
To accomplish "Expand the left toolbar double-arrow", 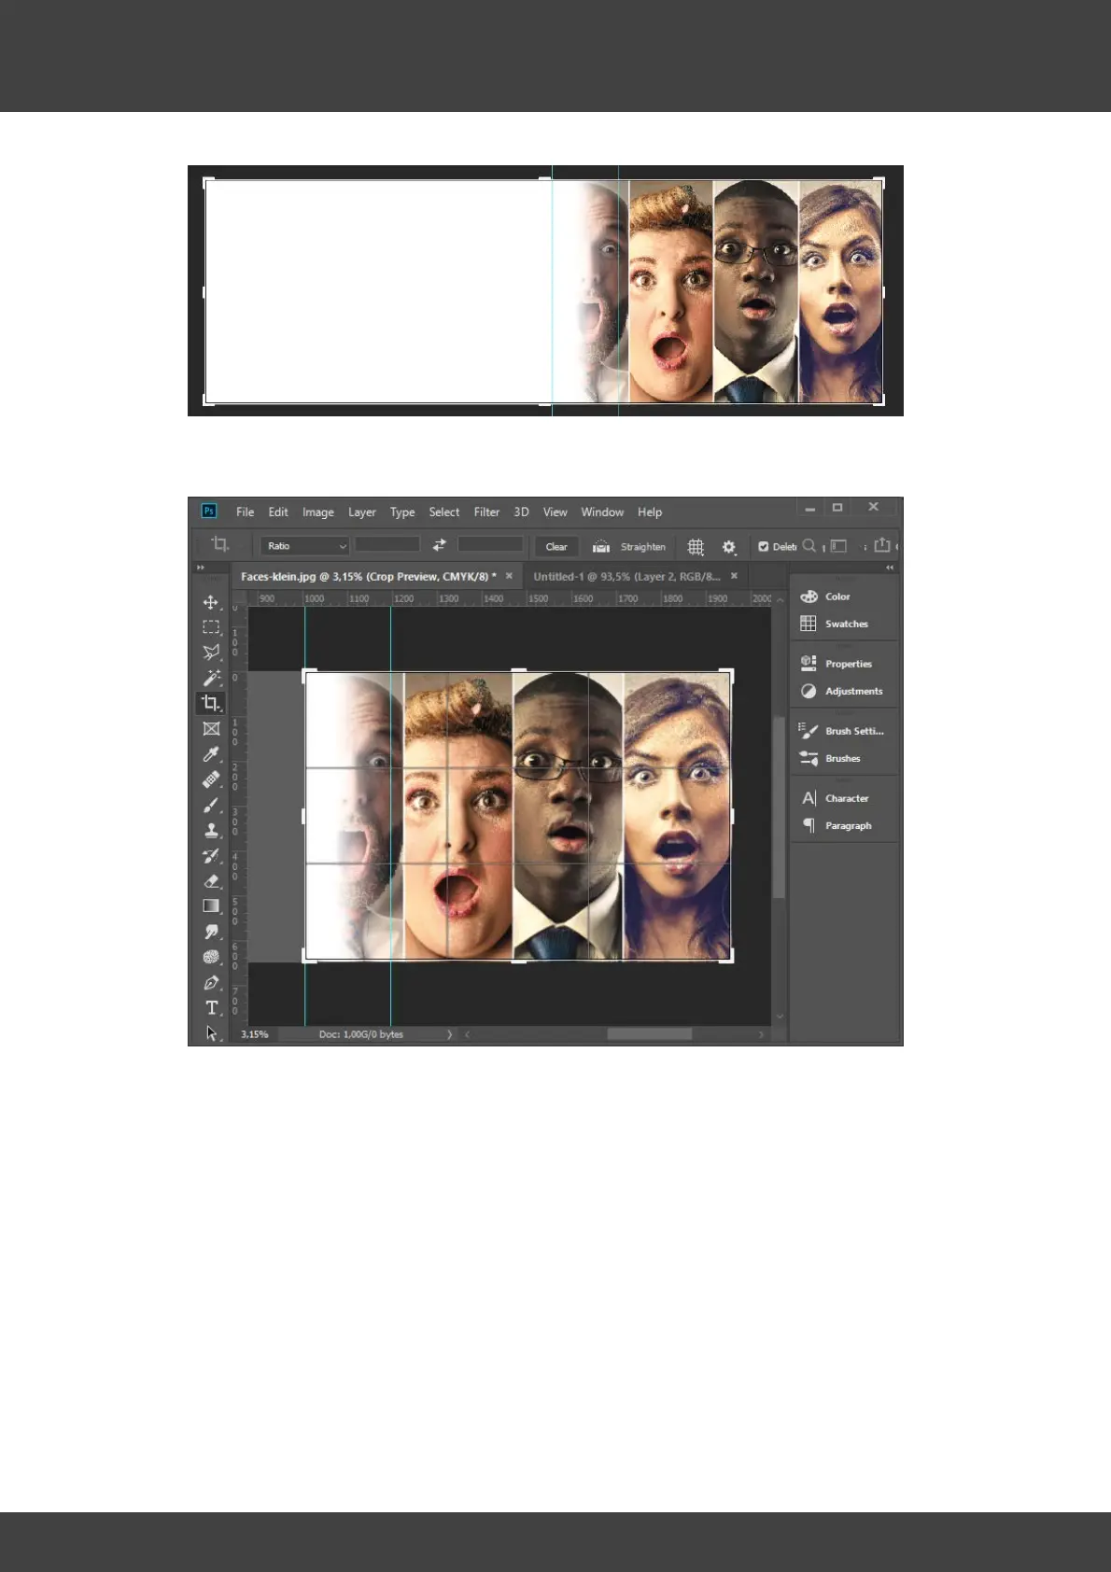I will point(200,568).
